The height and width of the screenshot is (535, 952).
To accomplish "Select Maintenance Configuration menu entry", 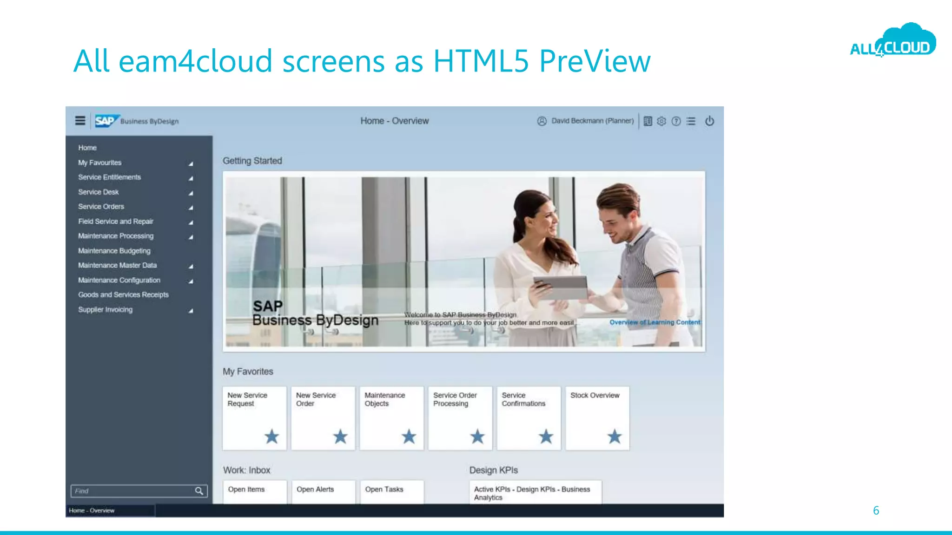I will pyautogui.click(x=119, y=280).
